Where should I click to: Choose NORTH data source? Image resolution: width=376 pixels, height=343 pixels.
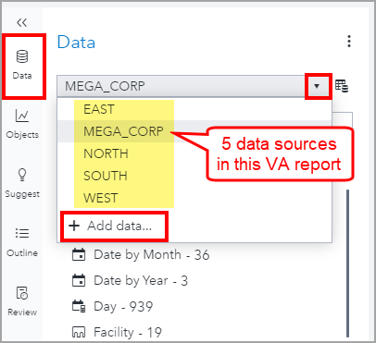click(x=194, y=153)
